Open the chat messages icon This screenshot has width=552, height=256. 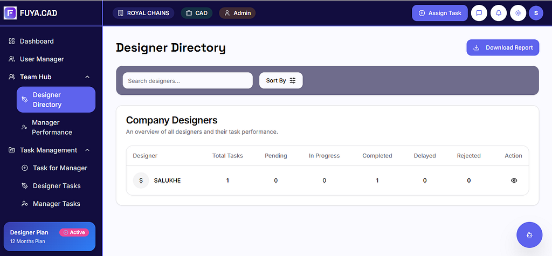479,13
